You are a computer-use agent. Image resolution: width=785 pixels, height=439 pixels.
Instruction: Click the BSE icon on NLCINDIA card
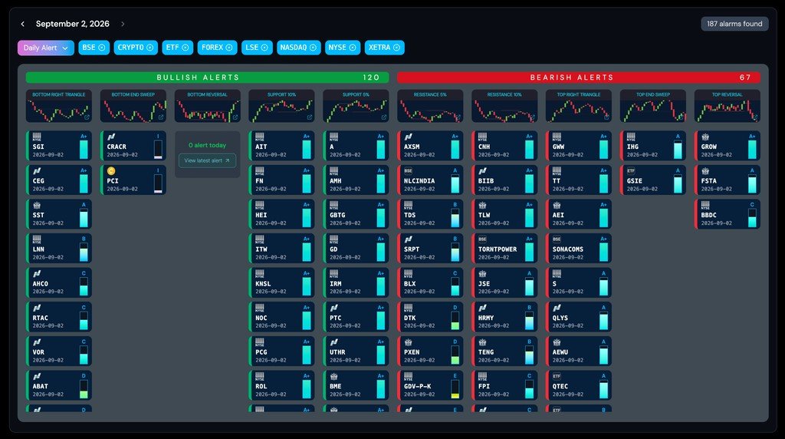click(408, 171)
